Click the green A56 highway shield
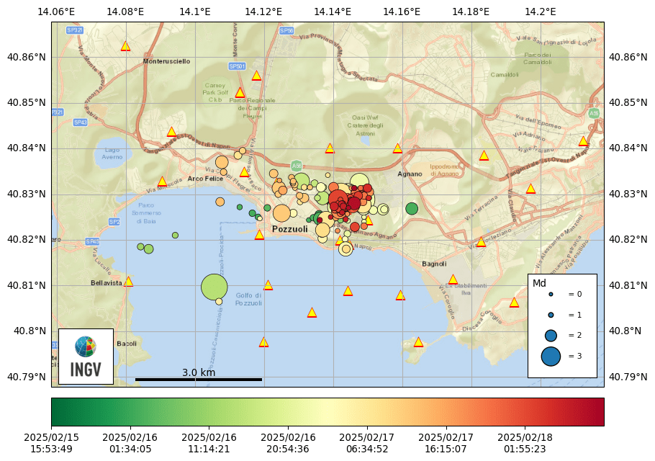This screenshot has height=461, width=655. click(297, 166)
